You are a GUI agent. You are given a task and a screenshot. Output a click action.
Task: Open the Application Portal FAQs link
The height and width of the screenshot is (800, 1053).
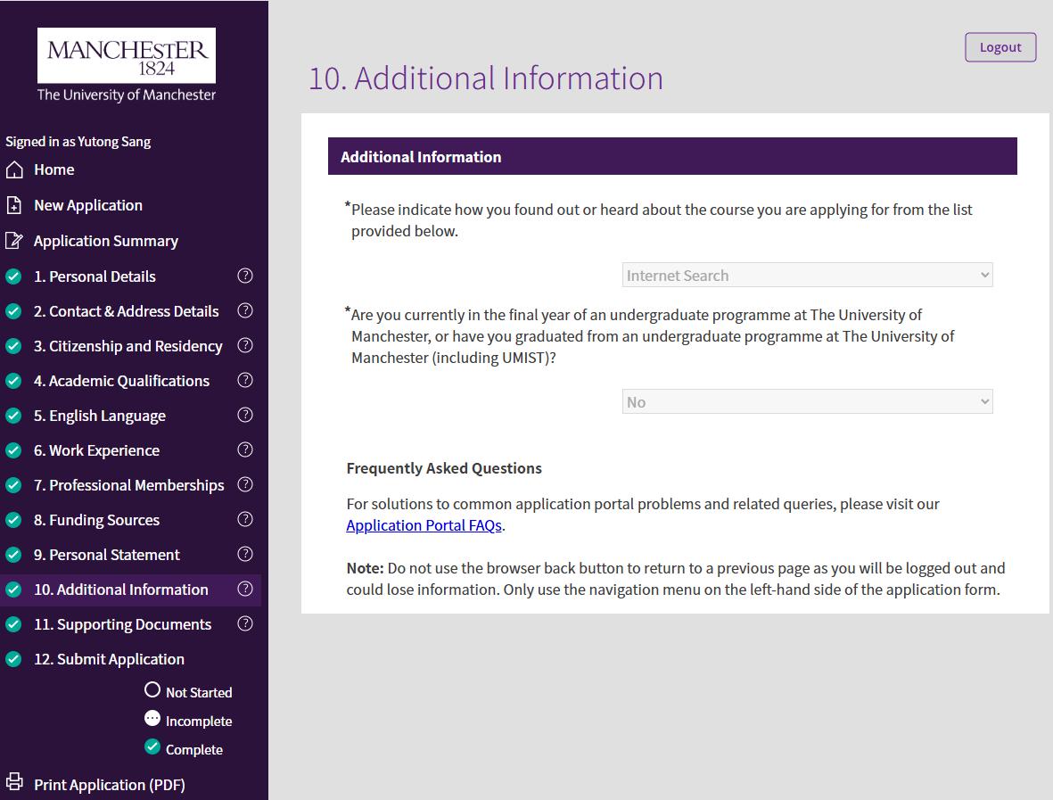coord(424,525)
